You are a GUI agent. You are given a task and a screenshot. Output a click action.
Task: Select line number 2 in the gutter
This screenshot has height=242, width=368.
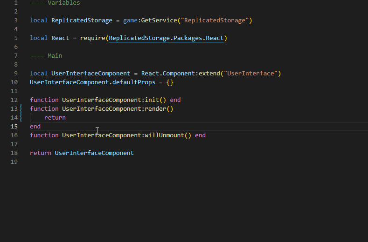coord(16,12)
